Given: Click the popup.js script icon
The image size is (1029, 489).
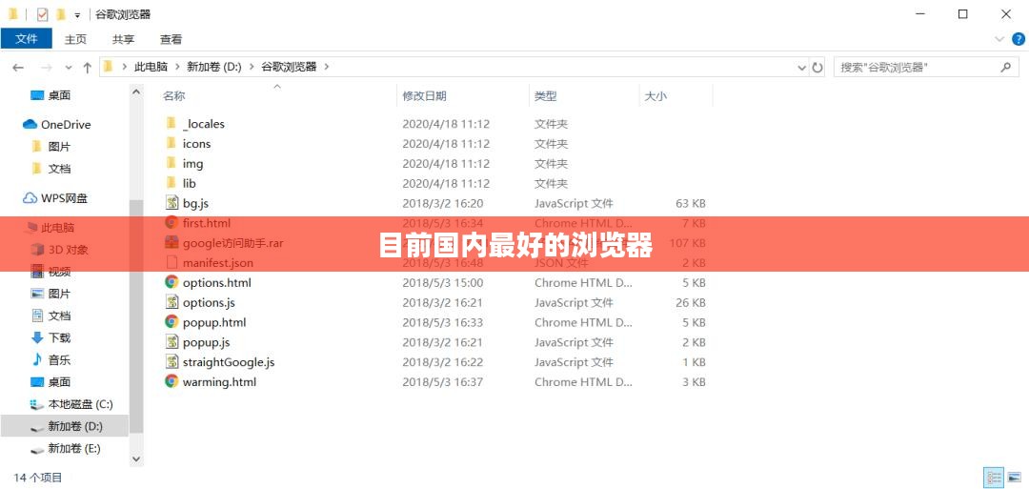Looking at the screenshot, I should point(171,342).
